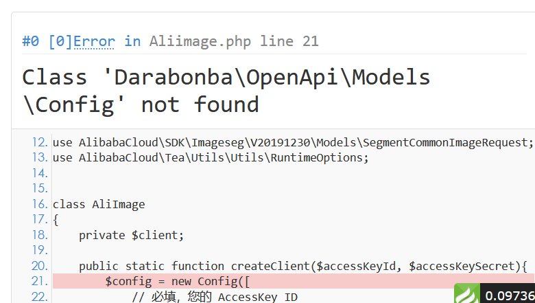Image resolution: width=535 pixels, height=303 pixels.
Task: Click SegmentCommonImageRequest in the use statement
Action: click(x=445, y=142)
